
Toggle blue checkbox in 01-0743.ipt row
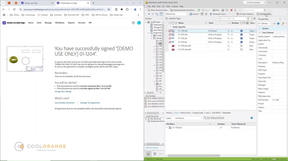[241, 42]
